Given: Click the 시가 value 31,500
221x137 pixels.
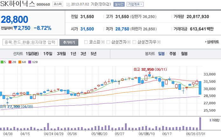Looking at the screenshot, I should point(87,29).
